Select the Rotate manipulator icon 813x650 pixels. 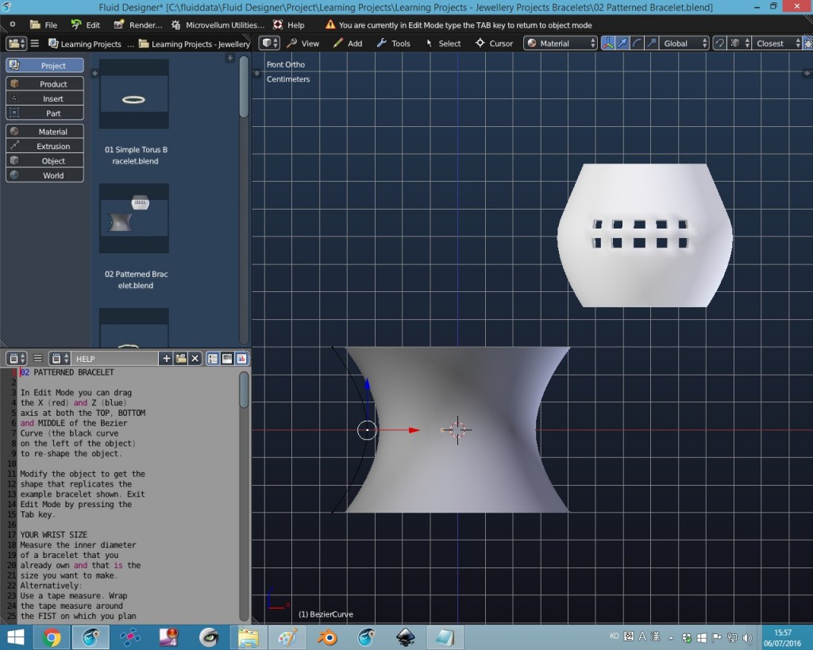[637, 43]
